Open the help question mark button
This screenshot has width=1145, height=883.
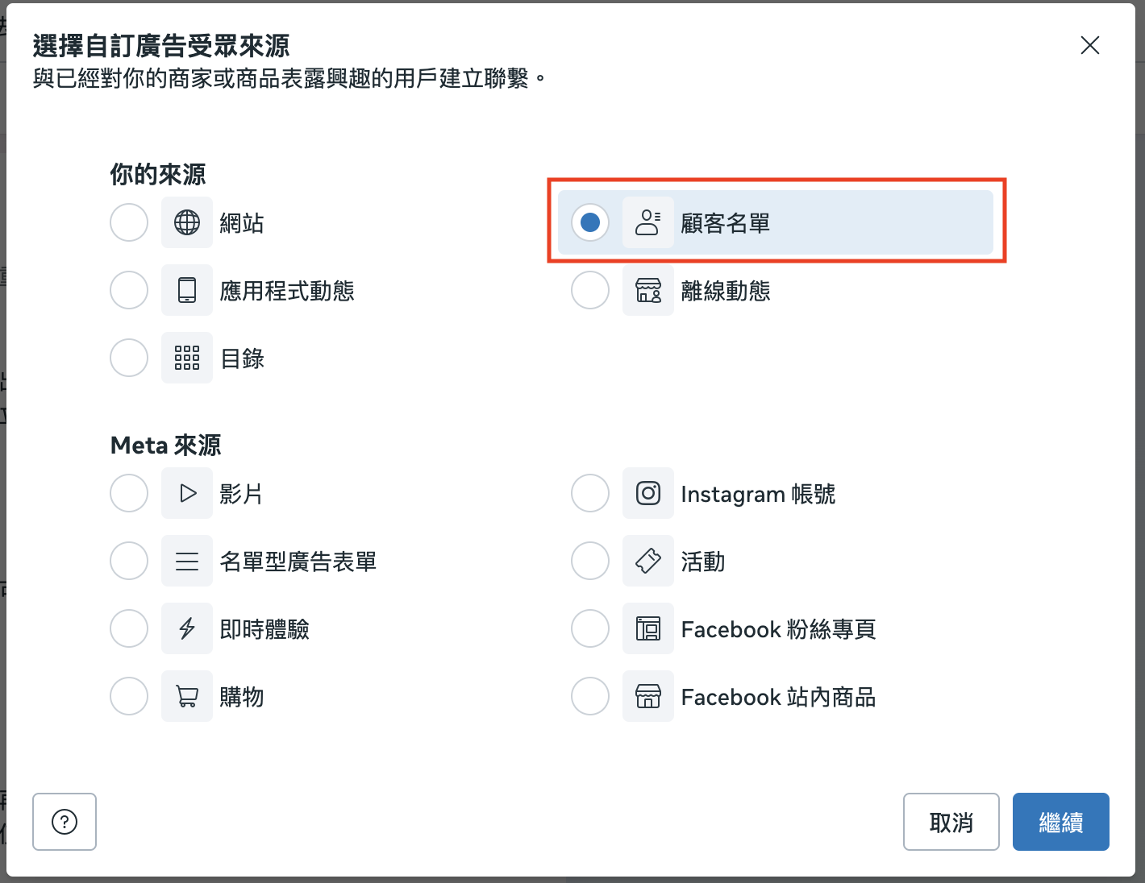(65, 822)
